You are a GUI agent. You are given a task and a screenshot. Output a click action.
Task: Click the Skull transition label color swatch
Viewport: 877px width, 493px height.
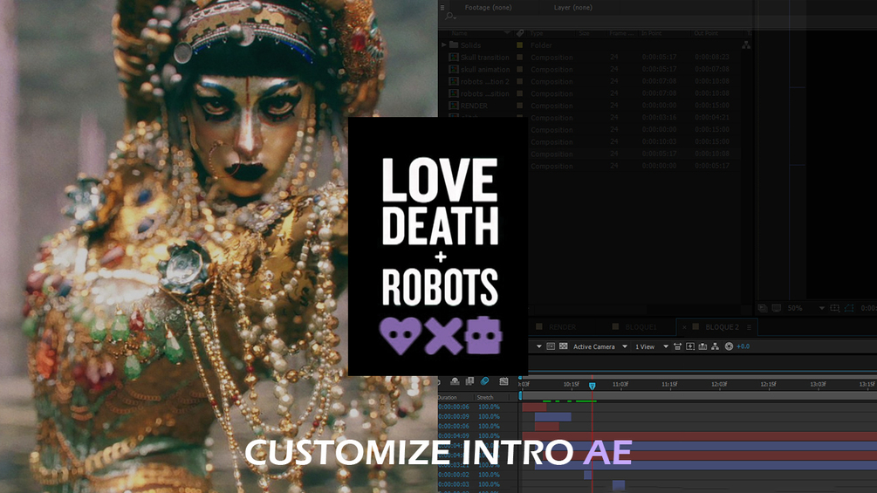coord(519,58)
